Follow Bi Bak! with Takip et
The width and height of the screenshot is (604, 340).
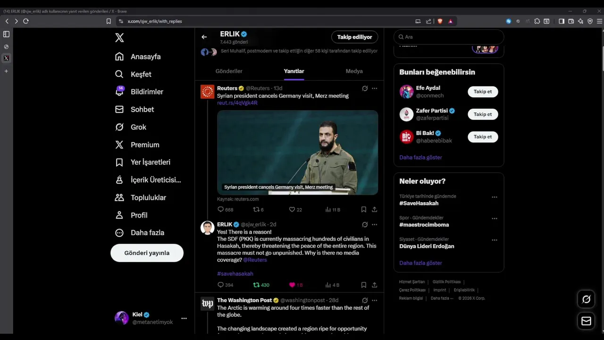[x=483, y=136]
